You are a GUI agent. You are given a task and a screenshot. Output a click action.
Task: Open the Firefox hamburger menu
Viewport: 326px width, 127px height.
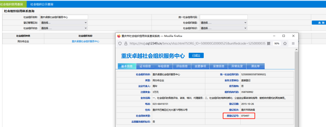click(293, 44)
